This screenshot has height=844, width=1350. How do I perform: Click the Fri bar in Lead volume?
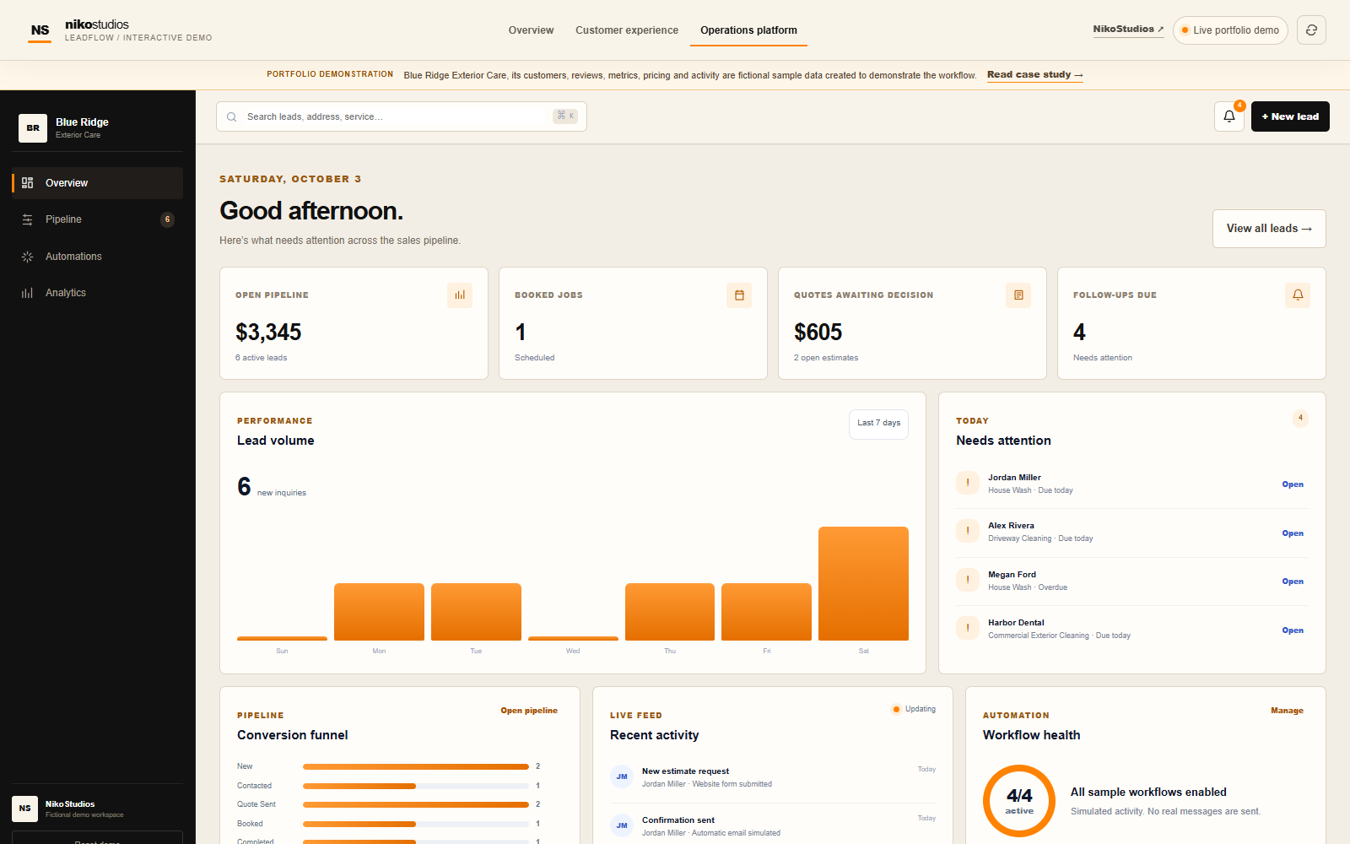coord(766,612)
